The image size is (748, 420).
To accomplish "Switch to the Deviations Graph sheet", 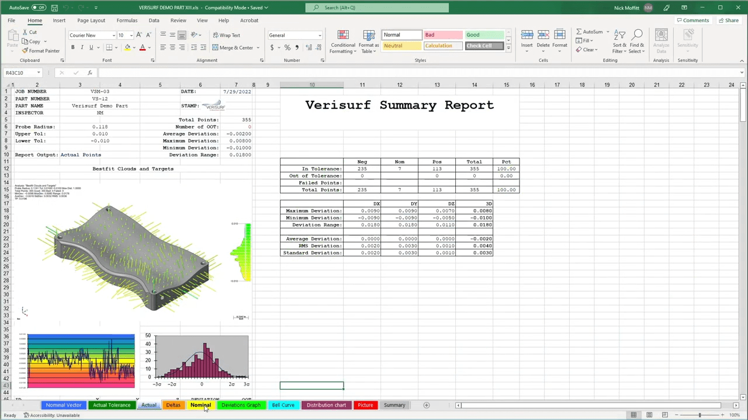I will tap(241, 405).
